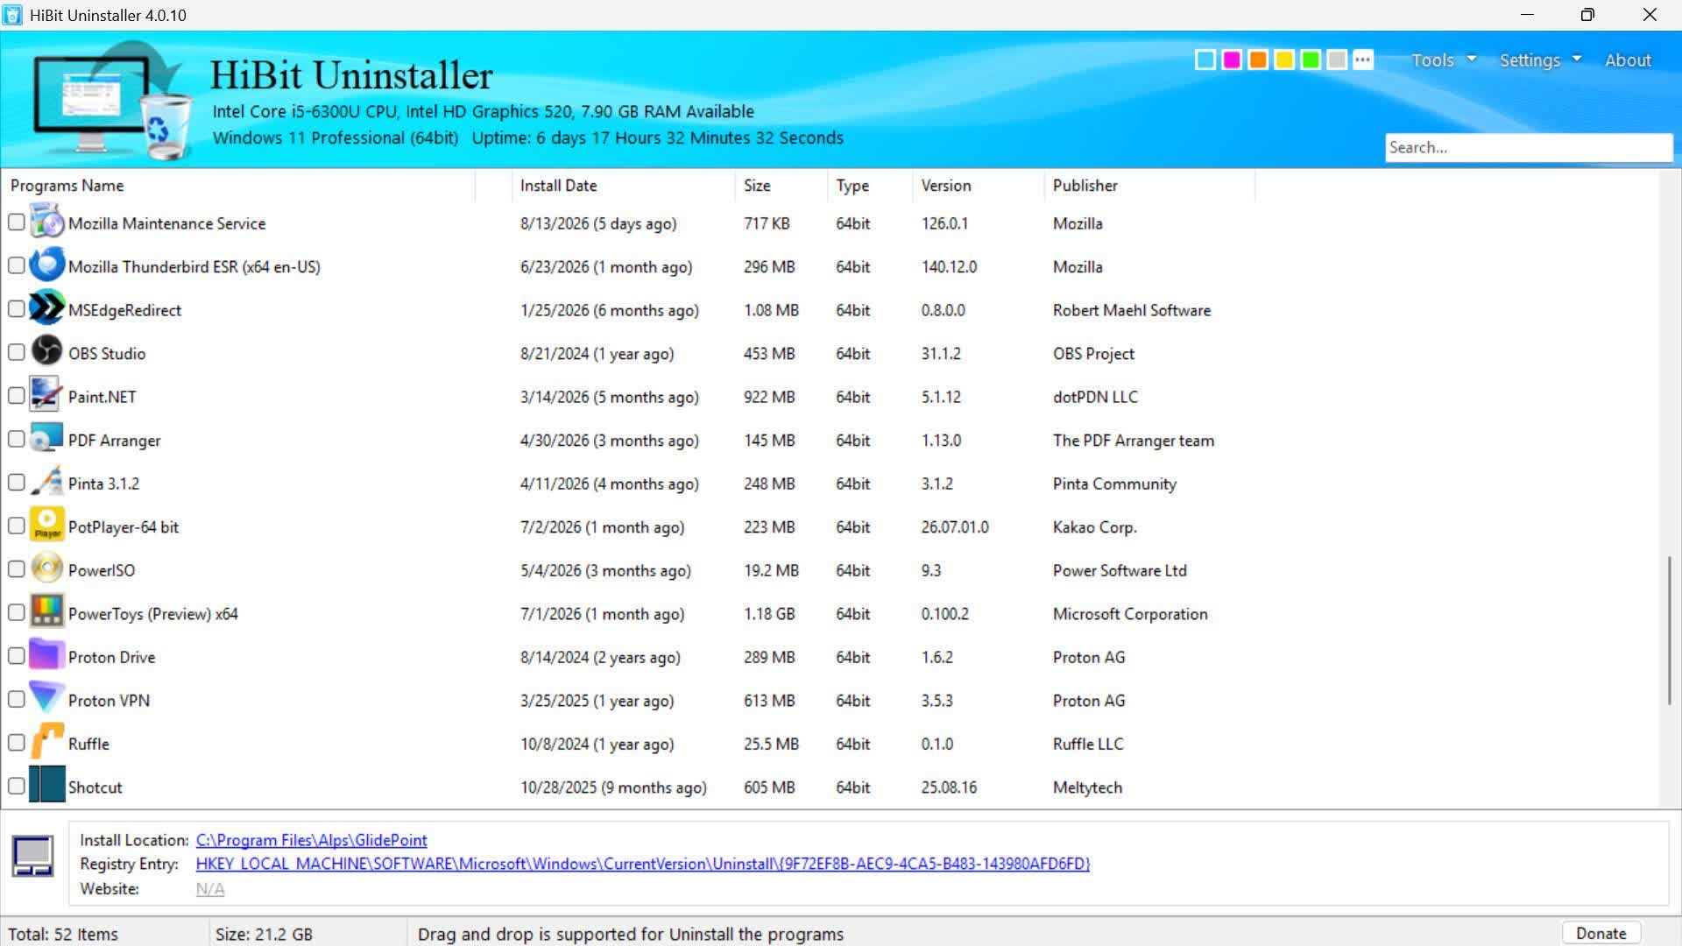The height and width of the screenshot is (946, 1682).
Task: Enable the MSEdgeRedirect checkbox
Action: [17, 309]
